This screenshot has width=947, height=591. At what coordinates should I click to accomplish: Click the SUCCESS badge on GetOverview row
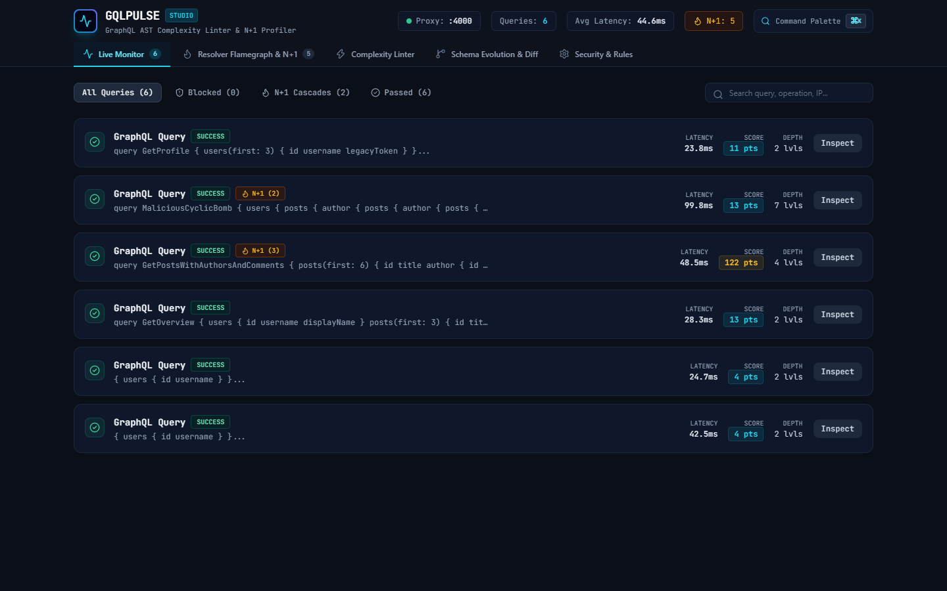[210, 308]
